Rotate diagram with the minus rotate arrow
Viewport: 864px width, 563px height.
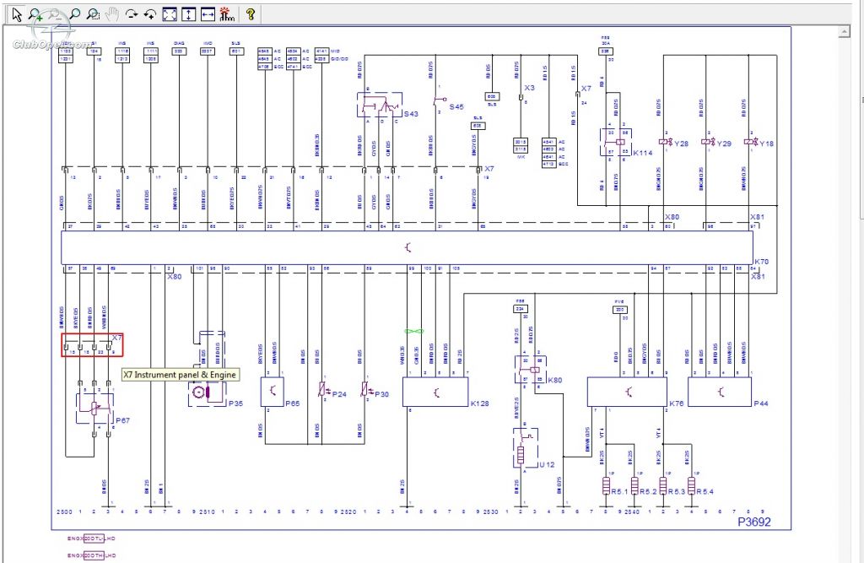(x=131, y=14)
